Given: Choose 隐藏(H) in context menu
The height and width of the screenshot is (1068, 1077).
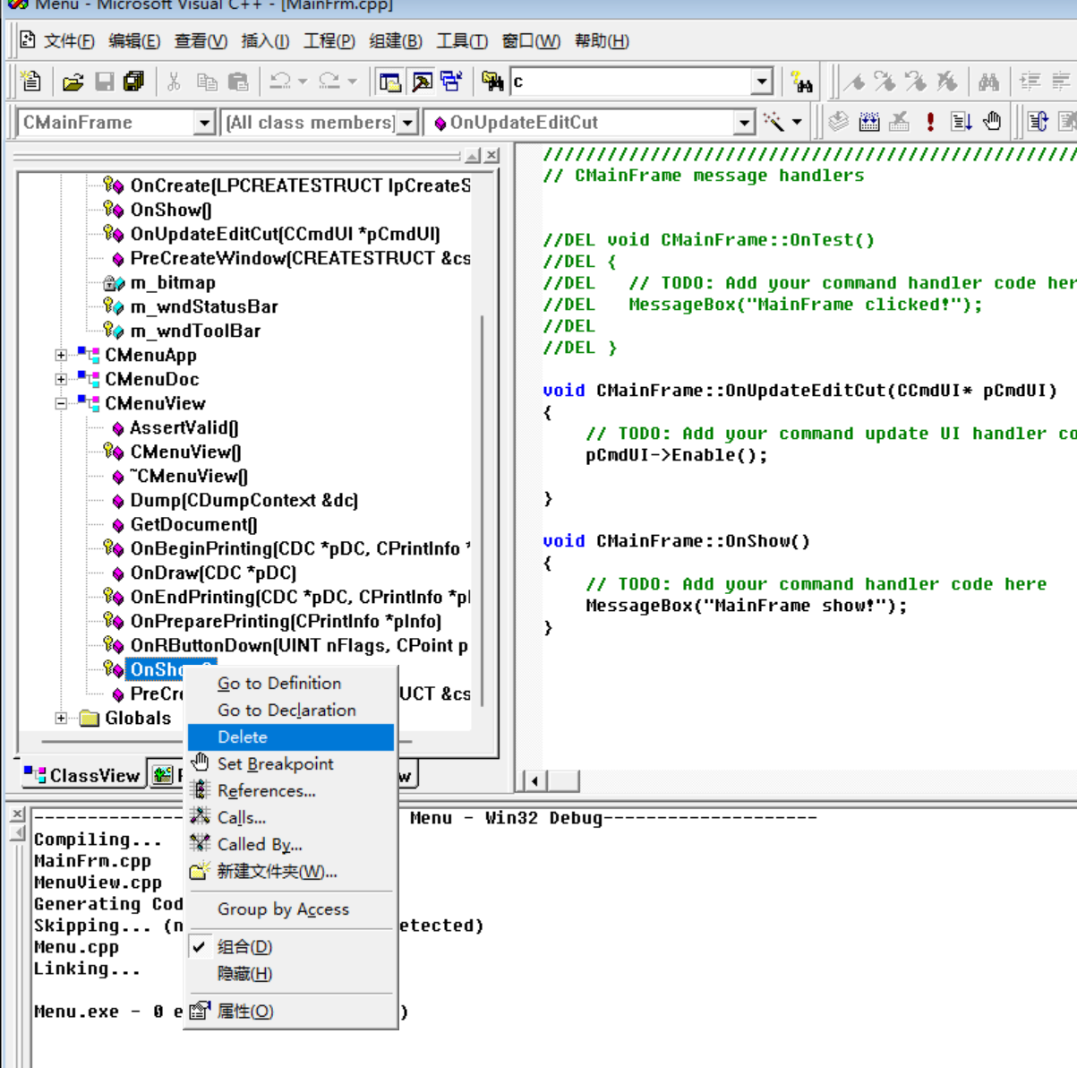Looking at the screenshot, I should pyautogui.click(x=291, y=973).
